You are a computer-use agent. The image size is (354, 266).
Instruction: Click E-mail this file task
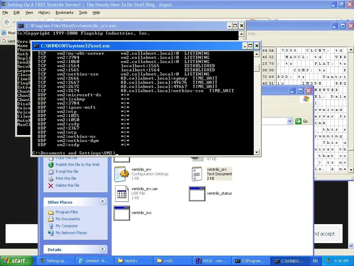67,171
